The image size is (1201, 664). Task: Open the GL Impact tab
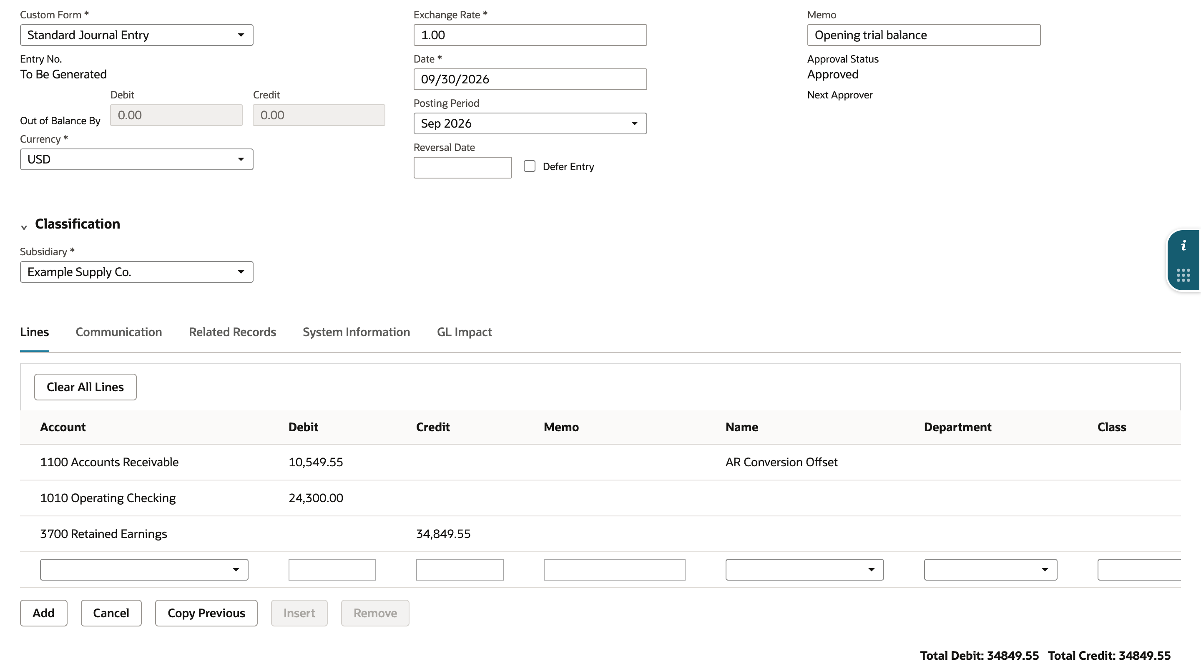(x=465, y=332)
